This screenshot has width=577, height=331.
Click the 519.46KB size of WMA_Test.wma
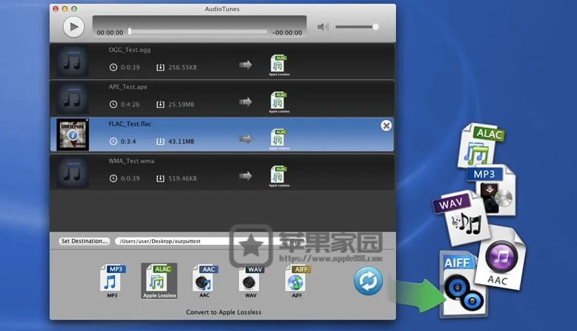pos(182,178)
